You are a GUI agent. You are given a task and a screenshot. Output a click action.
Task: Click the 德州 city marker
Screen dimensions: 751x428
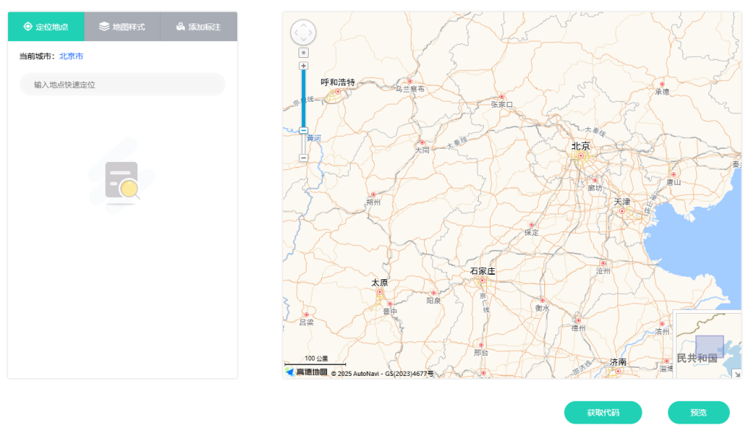coord(578,321)
